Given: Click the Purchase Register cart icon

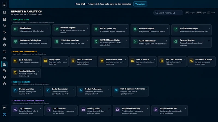Looking at the screenshot, I should pyautogui.click(x=56, y=29).
